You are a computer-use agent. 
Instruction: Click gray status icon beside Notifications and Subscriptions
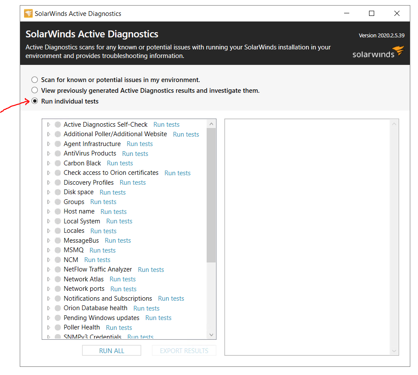coord(58,299)
